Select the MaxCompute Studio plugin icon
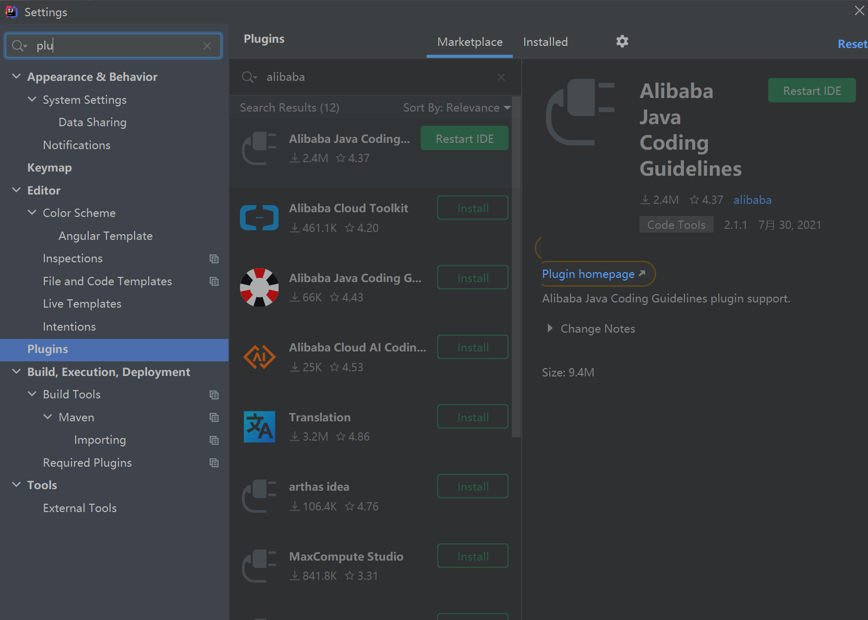 [x=259, y=566]
